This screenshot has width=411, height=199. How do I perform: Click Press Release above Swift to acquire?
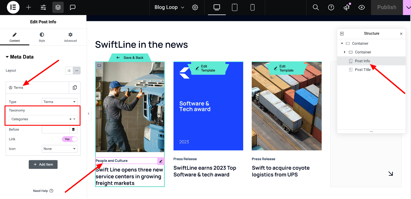click(263, 159)
